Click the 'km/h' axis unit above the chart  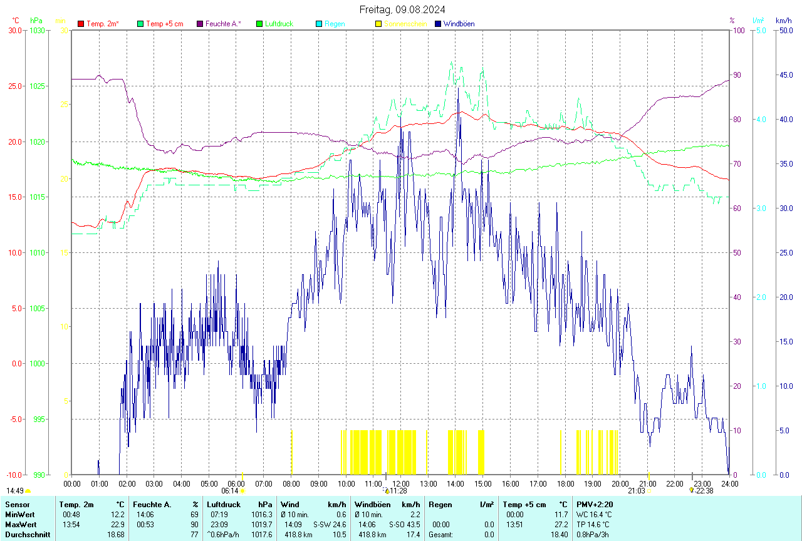tap(784, 21)
